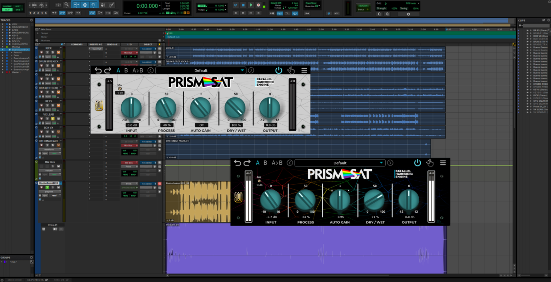
Task: Copy A to B in dark Prism Sat
Action: [x=277, y=162]
